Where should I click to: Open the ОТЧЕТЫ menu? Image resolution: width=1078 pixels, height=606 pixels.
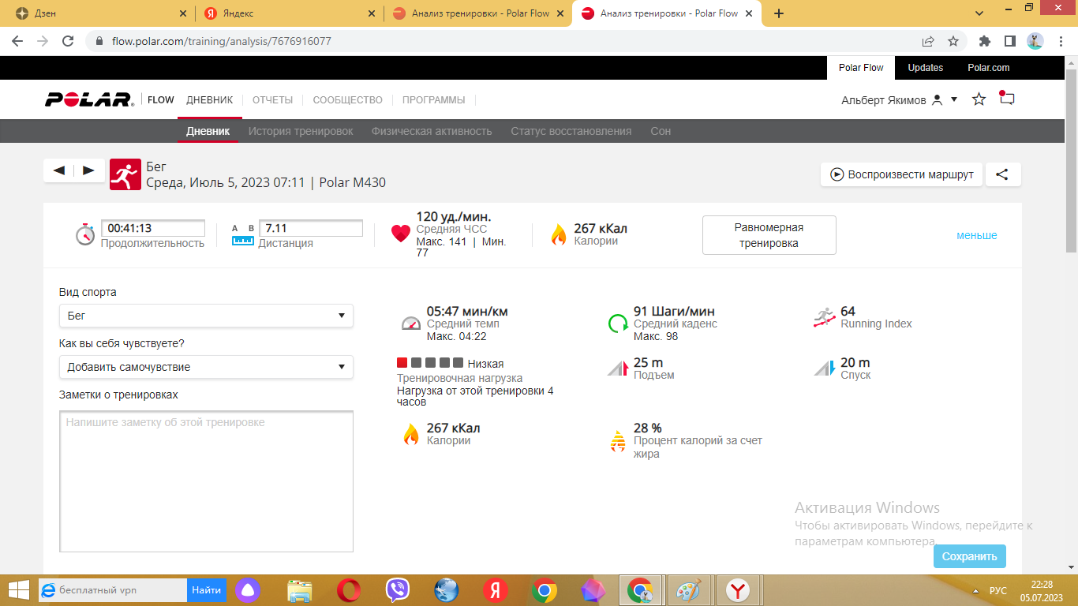pyautogui.click(x=272, y=100)
